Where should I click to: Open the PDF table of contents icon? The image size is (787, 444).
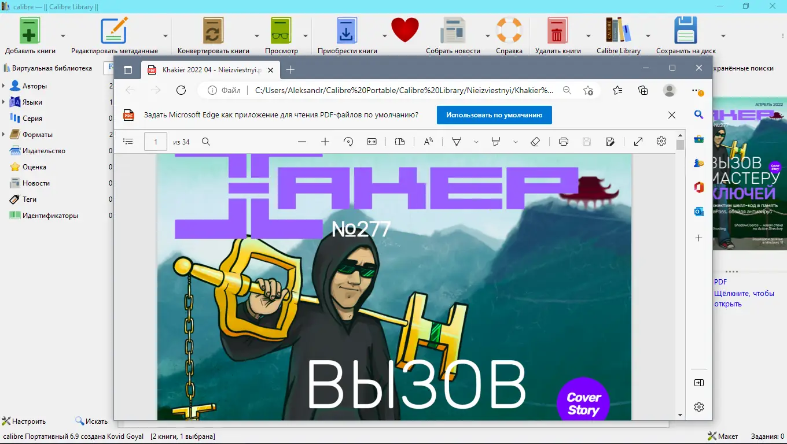point(128,142)
